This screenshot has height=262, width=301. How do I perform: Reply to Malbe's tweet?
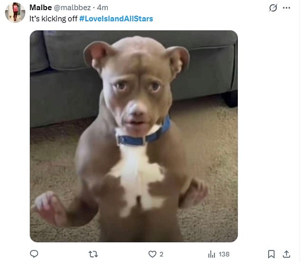click(34, 254)
